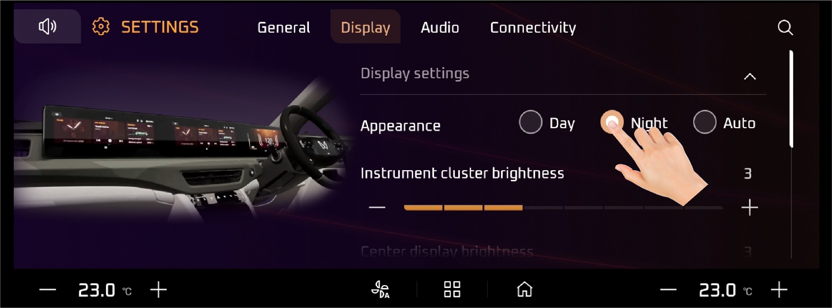
Task: Collapse the Display settings section
Action: 750,76
